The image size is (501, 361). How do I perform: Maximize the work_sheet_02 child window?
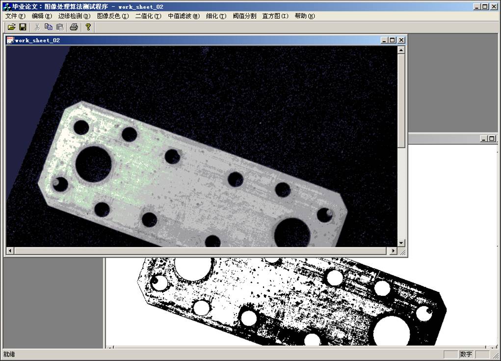pyautogui.click(x=393, y=40)
